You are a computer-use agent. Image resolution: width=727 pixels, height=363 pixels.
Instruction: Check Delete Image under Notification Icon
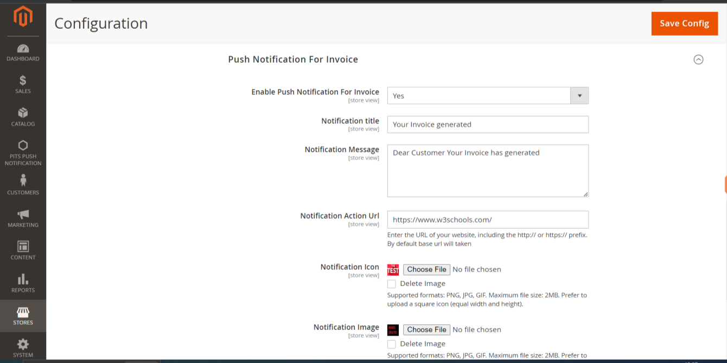point(392,284)
